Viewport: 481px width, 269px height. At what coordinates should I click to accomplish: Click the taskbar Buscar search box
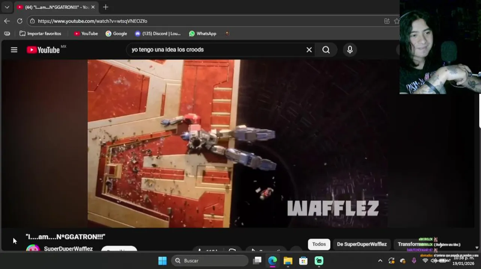[210, 261]
